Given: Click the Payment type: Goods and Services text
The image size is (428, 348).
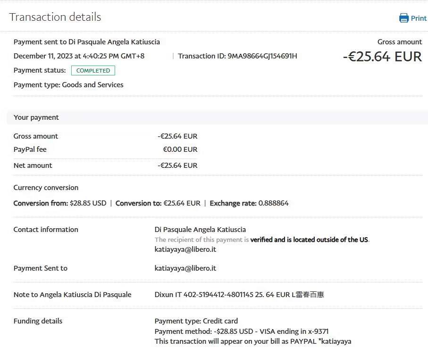Looking at the screenshot, I should pos(68,85).
